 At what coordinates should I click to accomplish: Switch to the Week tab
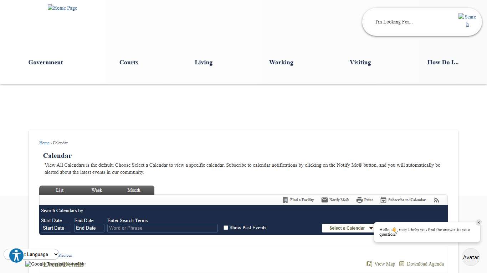[97, 190]
